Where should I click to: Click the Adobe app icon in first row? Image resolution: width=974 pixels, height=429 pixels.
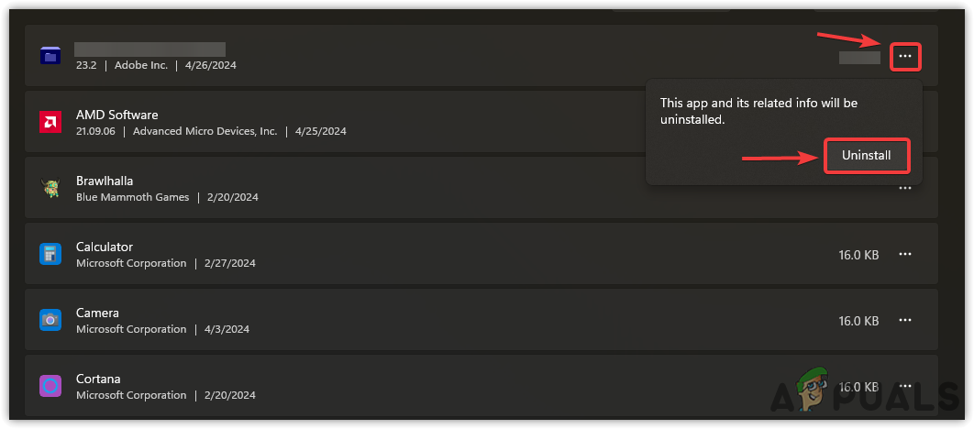(x=50, y=57)
